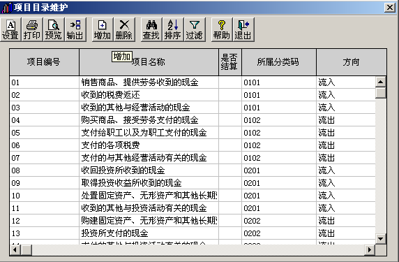Click the 帮助 (Help) question mark icon
399x262 pixels.
pyautogui.click(x=222, y=29)
